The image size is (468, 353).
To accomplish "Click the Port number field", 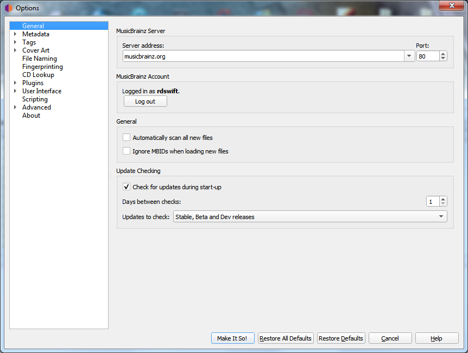I will 428,56.
